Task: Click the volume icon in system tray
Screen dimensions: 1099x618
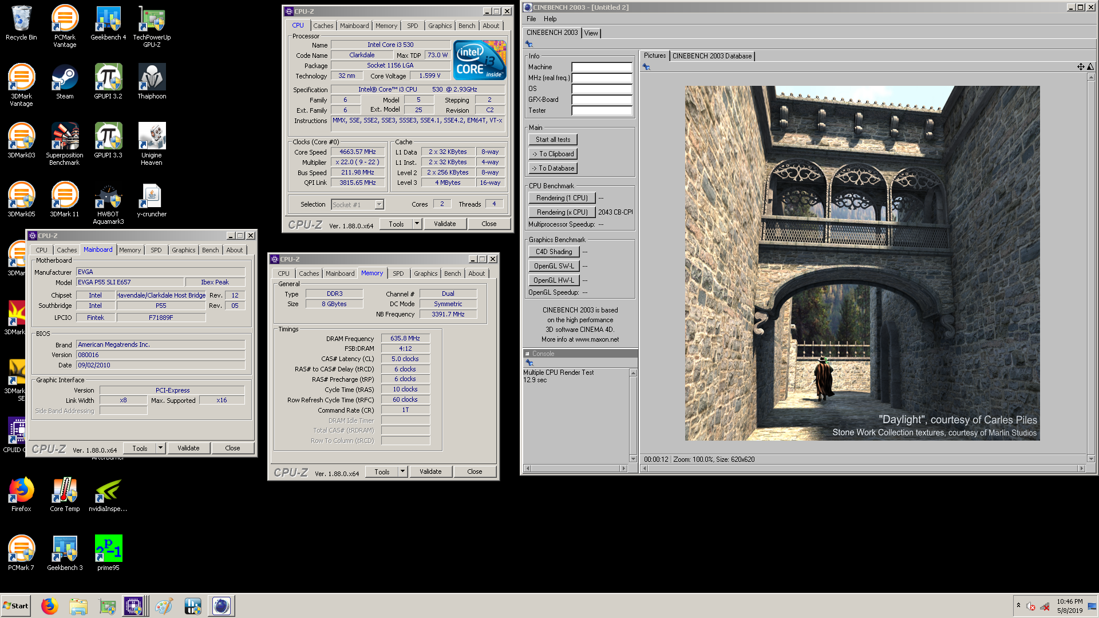Action: [1030, 606]
